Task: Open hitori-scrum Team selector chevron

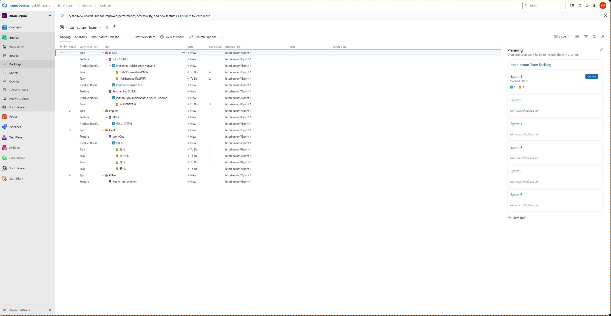Action: (100, 27)
